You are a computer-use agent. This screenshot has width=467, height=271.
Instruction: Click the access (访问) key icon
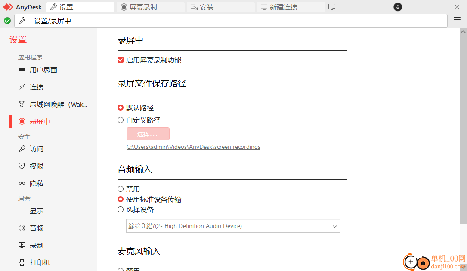tap(22, 148)
